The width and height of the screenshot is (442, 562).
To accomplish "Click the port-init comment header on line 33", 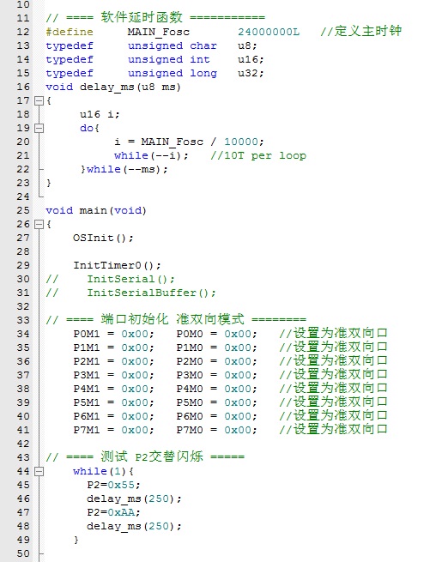I will (x=176, y=319).
